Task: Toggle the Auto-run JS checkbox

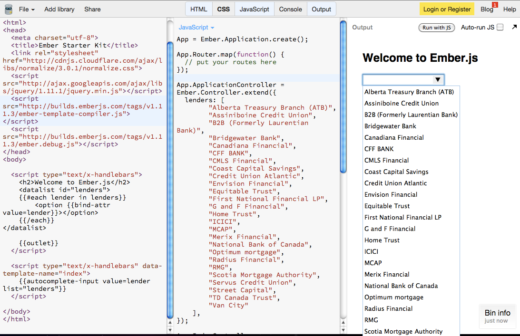Action: [500, 28]
